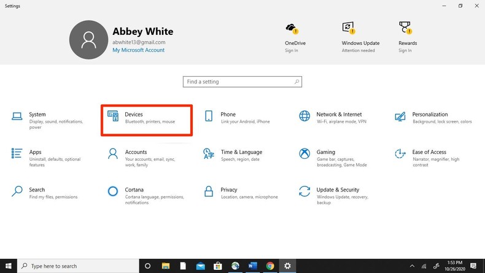Click the Rewards Sign In tile

pos(408,37)
